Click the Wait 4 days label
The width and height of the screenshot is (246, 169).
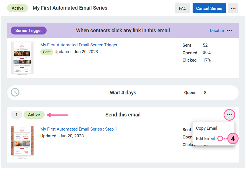pos(123,92)
